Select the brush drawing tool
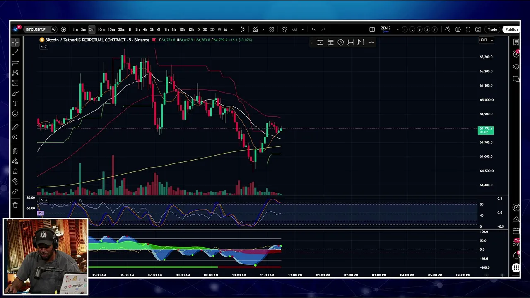This screenshot has width=530, height=298. pos(15,93)
